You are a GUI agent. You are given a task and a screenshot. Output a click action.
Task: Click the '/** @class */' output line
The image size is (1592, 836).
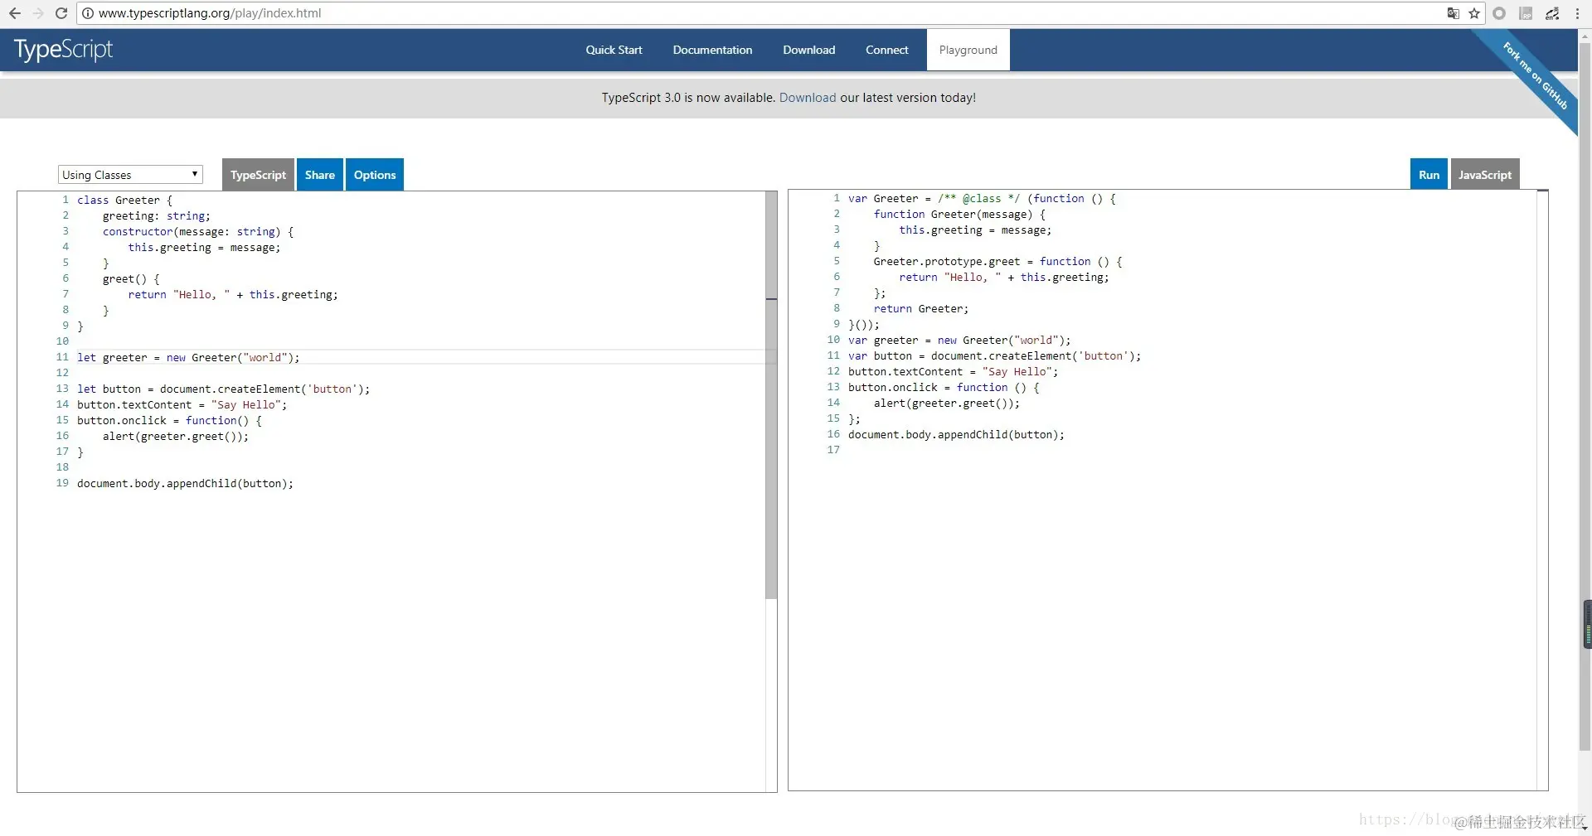pyautogui.click(x=982, y=198)
